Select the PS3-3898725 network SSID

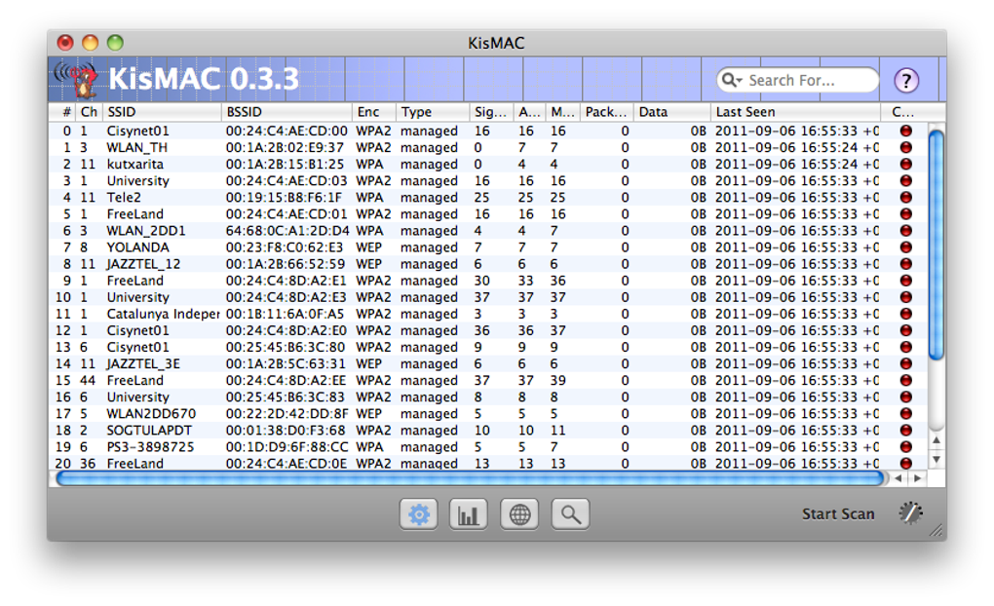point(150,447)
